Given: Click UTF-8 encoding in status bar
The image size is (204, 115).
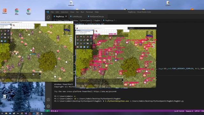Looking at the screenshot, I should (197, 111).
